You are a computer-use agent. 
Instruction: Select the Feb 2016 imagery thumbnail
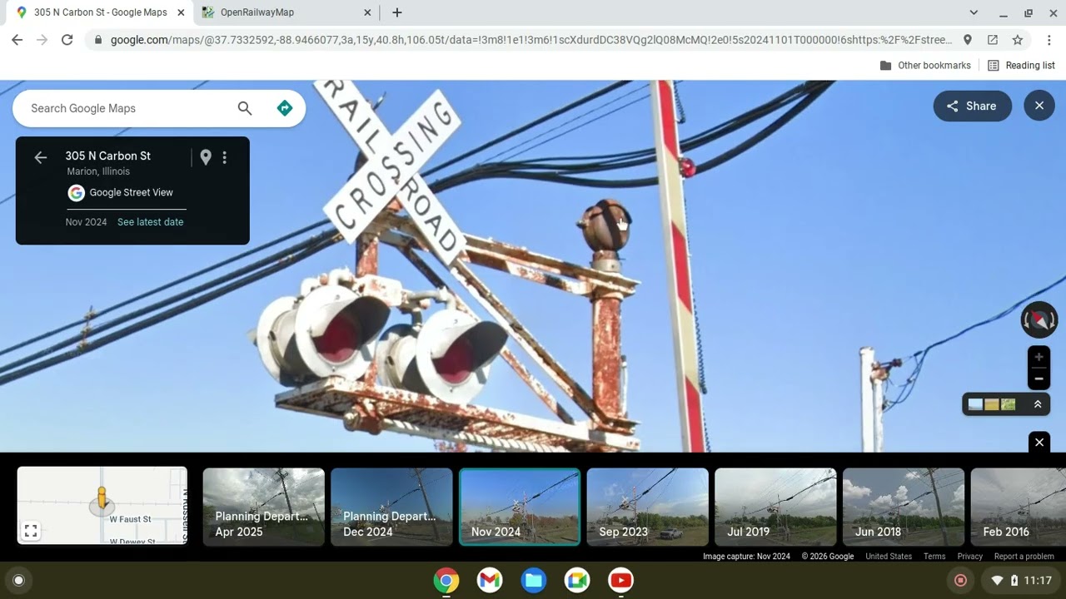tap(1019, 507)
